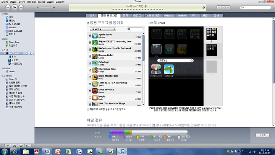Open iTunes taskbar icon

coord(122,151)
